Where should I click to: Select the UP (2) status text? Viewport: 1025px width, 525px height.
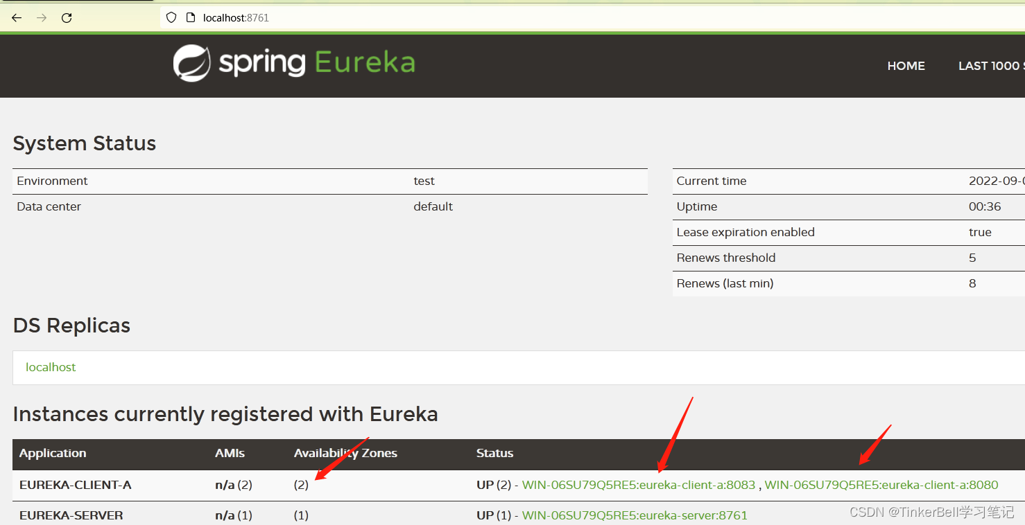click(494, 485)
